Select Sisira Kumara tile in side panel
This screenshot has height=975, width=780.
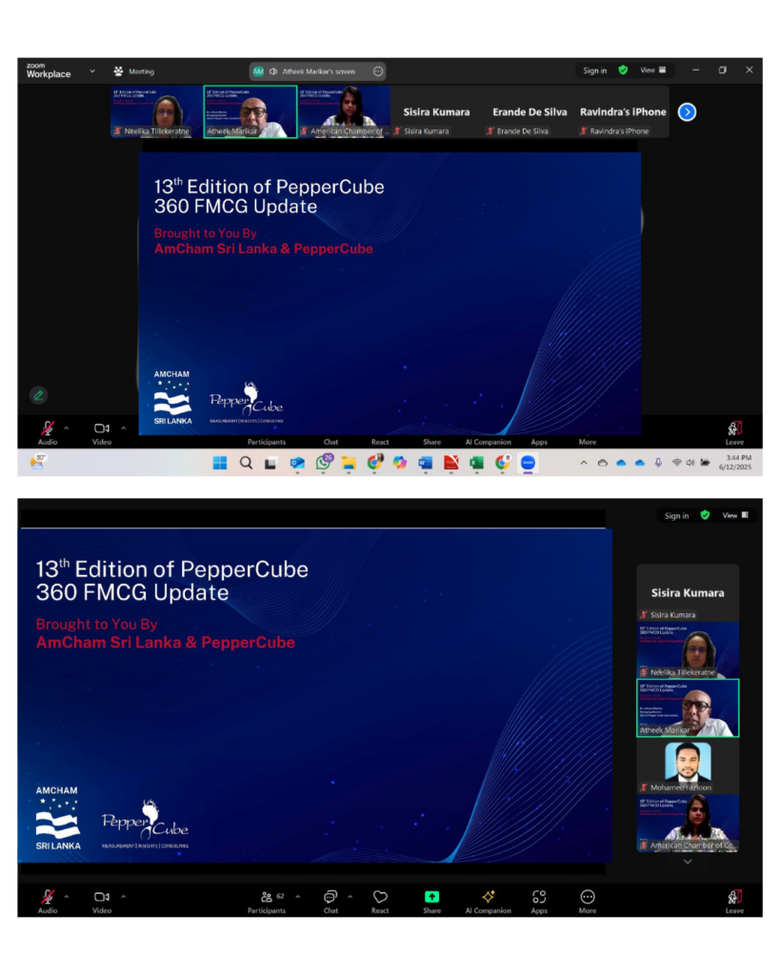pos(688,592)
